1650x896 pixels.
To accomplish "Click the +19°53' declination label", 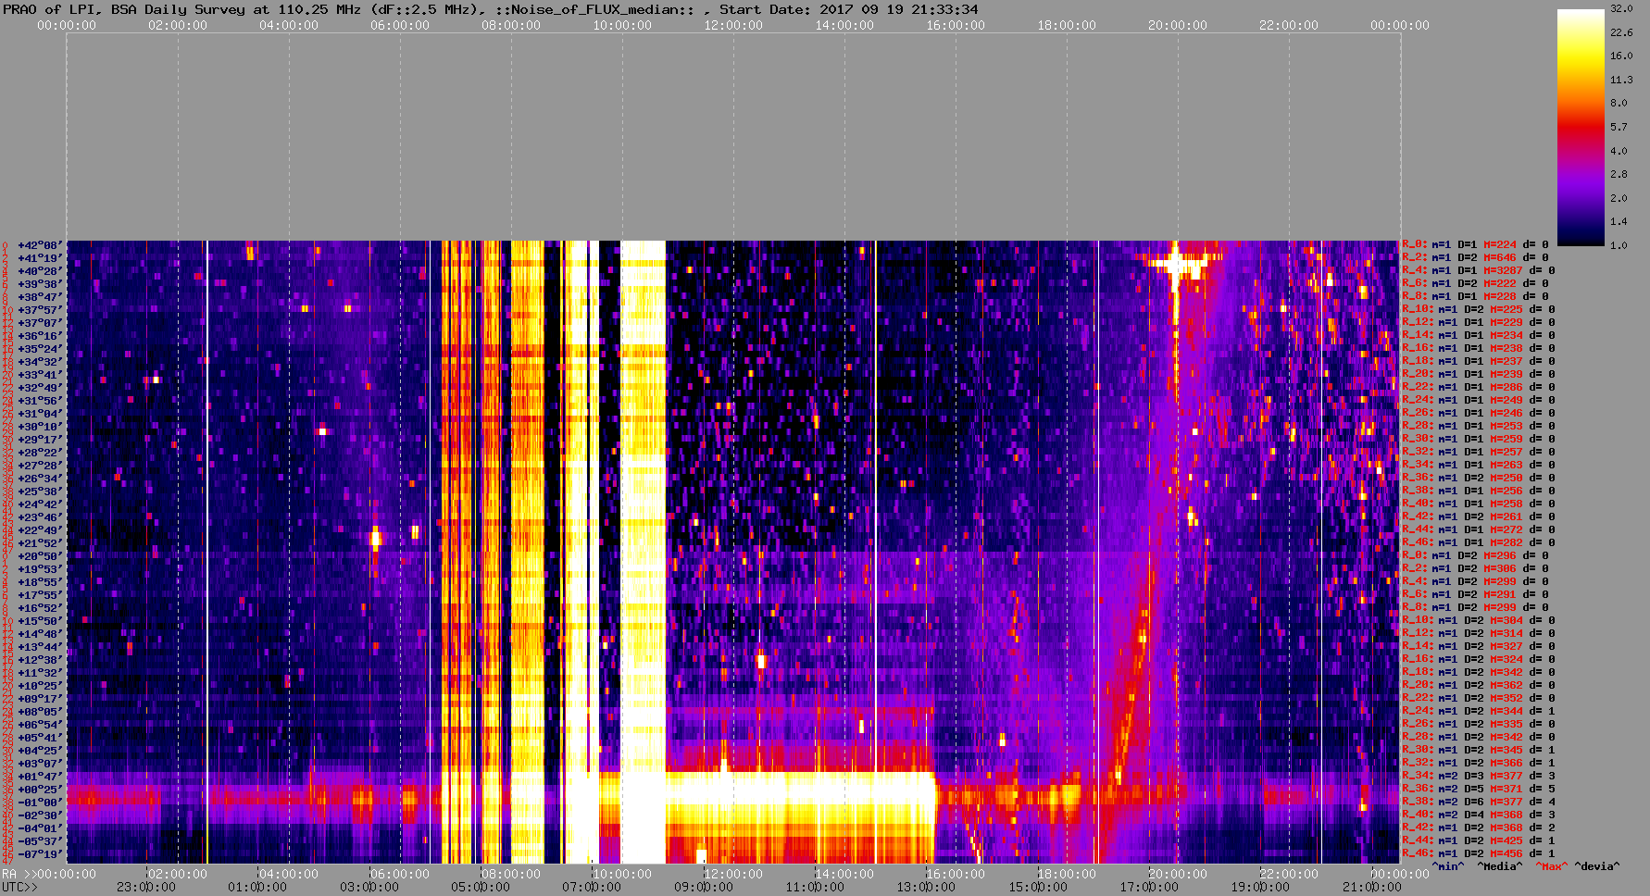I will pyautogui.click(x=40, y=569).
